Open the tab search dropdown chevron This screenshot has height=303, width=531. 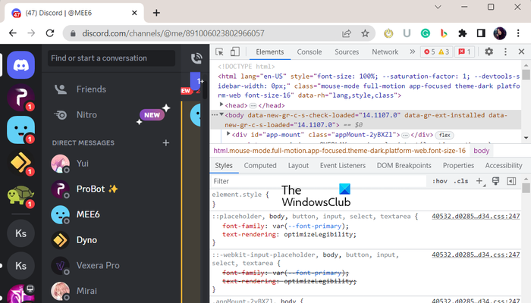(438, 7)
